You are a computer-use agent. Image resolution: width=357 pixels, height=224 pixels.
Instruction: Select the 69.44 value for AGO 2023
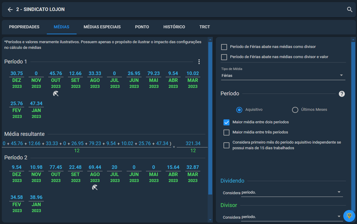pyautogui.click(x=95, y=167)
